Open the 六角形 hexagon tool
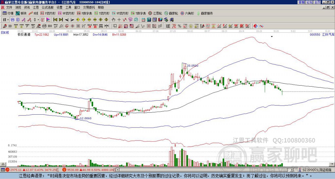This screenshot has width=335, height=179. [187, 13]
